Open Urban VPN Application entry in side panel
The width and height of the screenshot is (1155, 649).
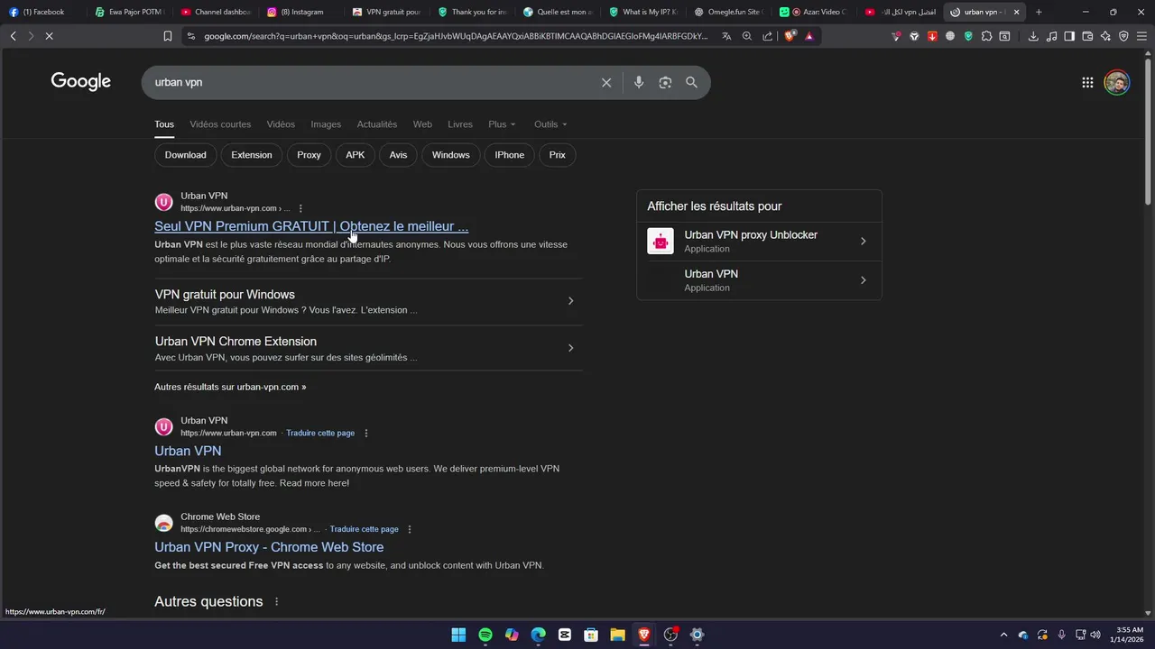[x=759, y=280]
